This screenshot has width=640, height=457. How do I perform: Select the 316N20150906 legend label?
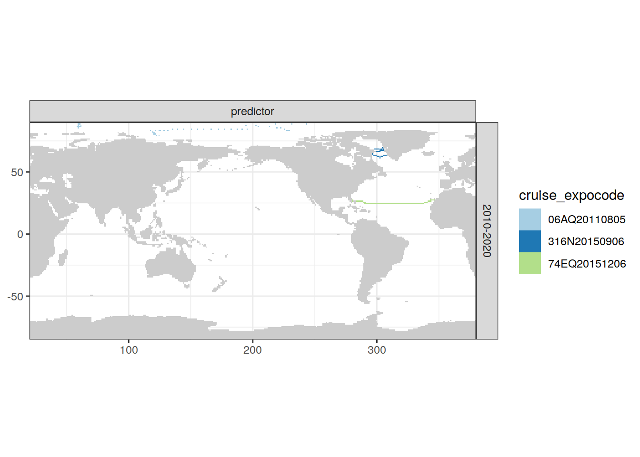[x=586, y=241]
